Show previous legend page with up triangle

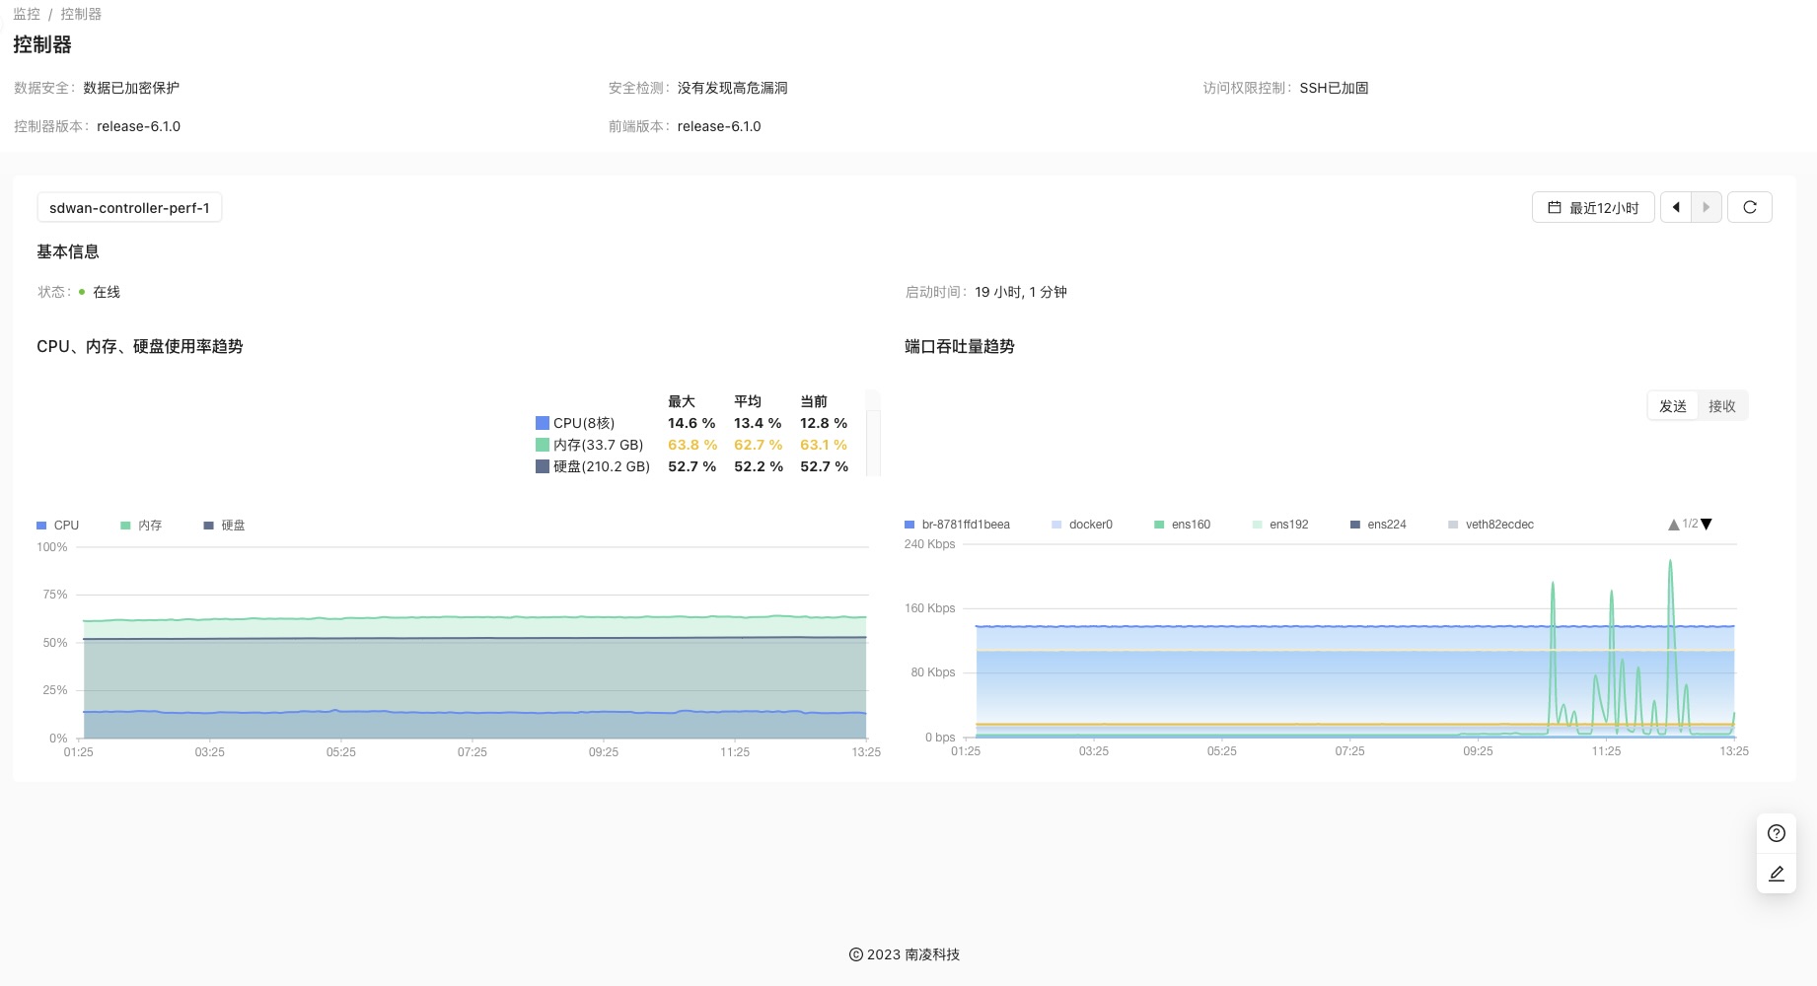point(1674,525)
